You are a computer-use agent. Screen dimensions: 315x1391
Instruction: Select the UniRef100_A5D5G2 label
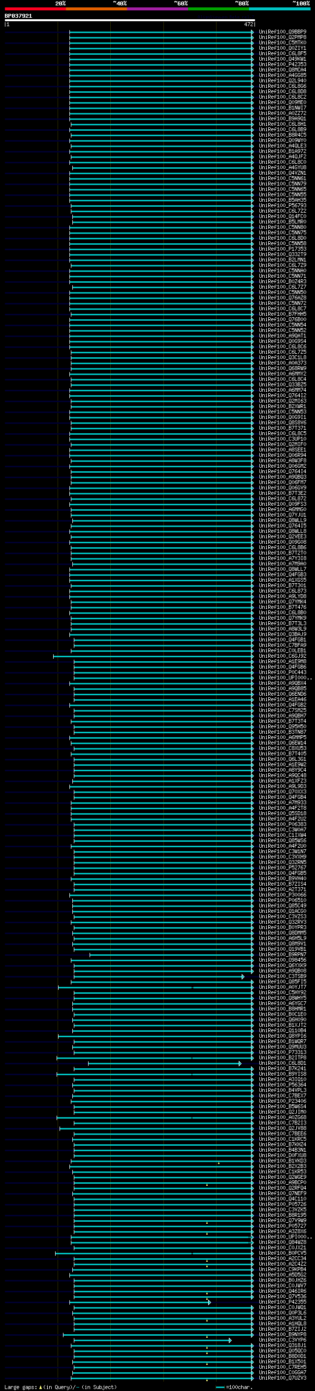(282, 1275)
